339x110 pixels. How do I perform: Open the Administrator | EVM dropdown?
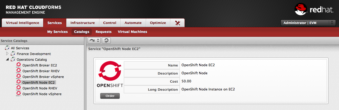[x=308, y=23]
